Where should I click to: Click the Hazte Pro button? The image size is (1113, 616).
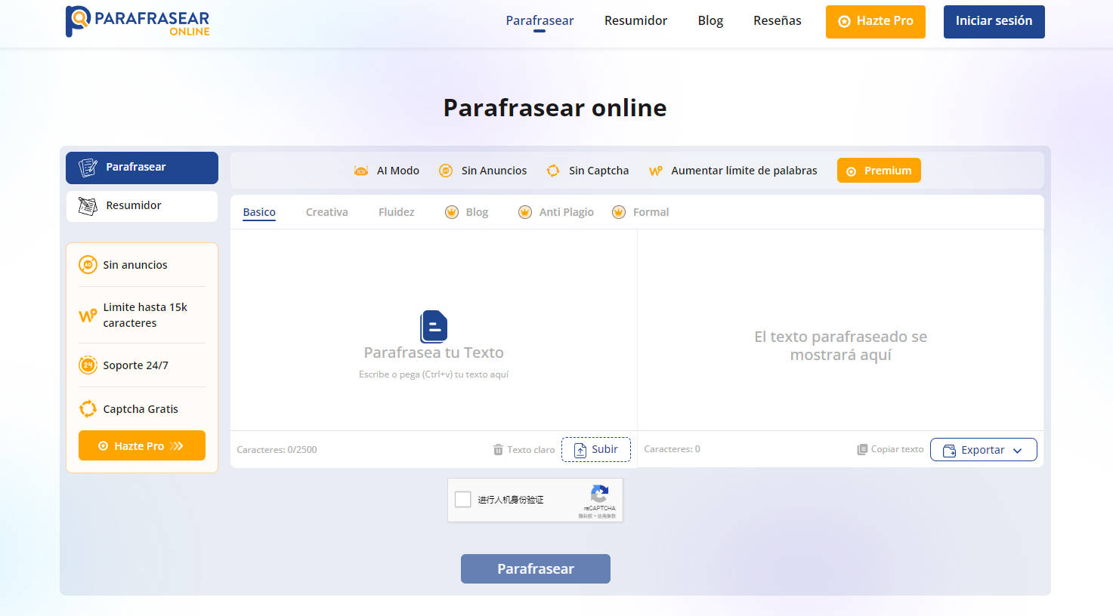pos(875,21)
